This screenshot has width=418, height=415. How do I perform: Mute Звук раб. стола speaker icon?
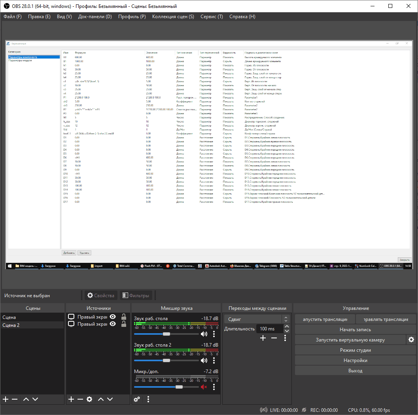click(204, 334)
